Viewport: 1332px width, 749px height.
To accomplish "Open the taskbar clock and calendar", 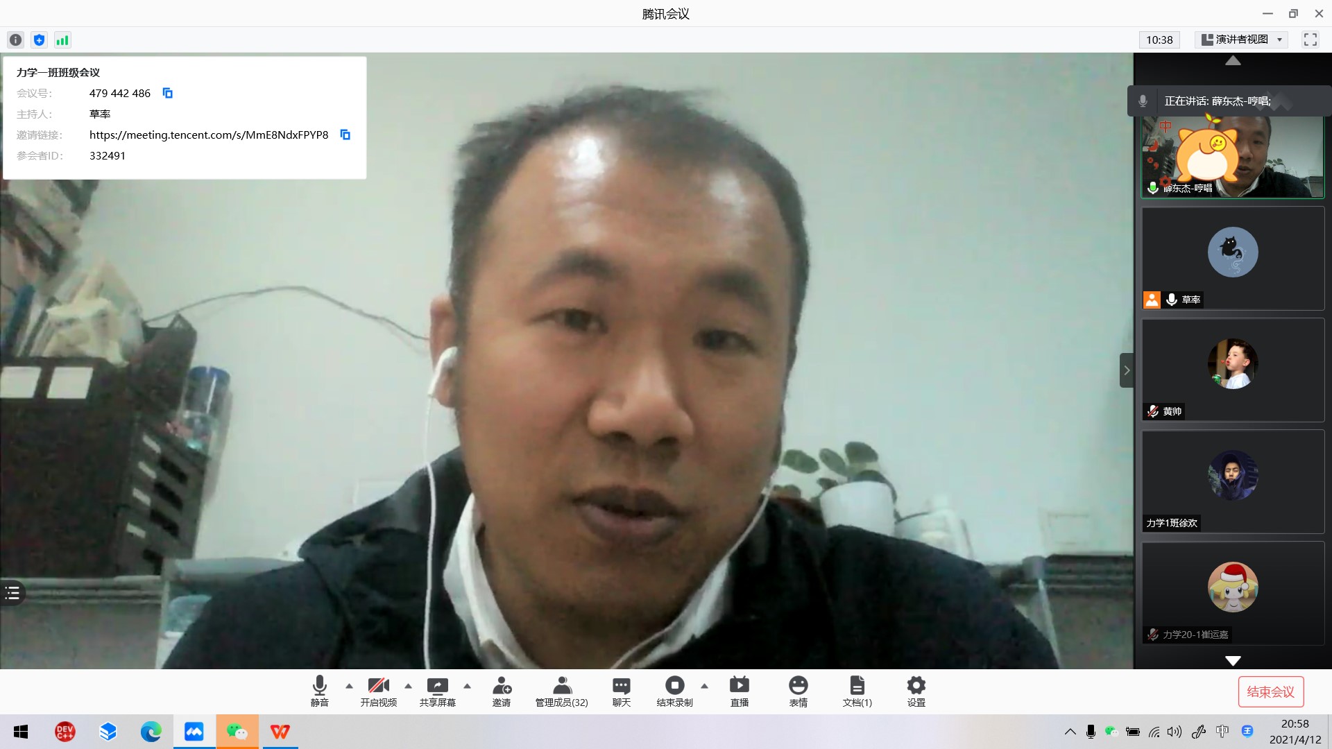I will click(1295, 732).
